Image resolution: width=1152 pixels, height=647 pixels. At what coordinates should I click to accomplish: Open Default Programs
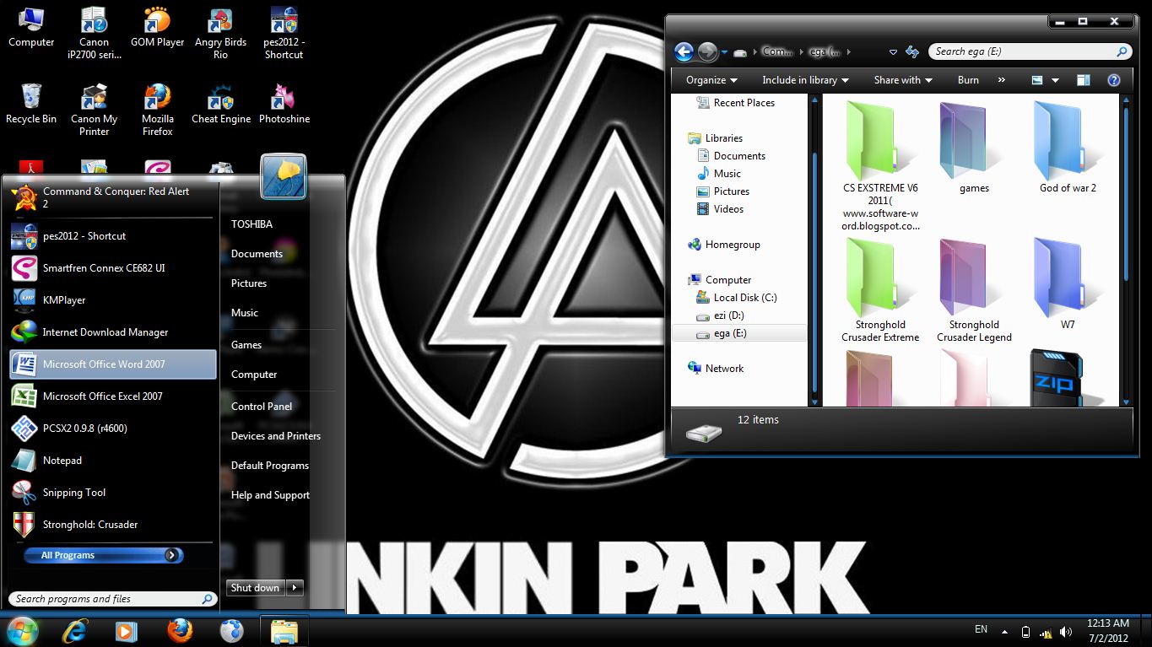(x=270, y=466)
